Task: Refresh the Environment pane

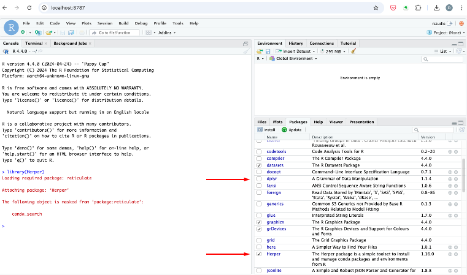Action: click(459, 51)
